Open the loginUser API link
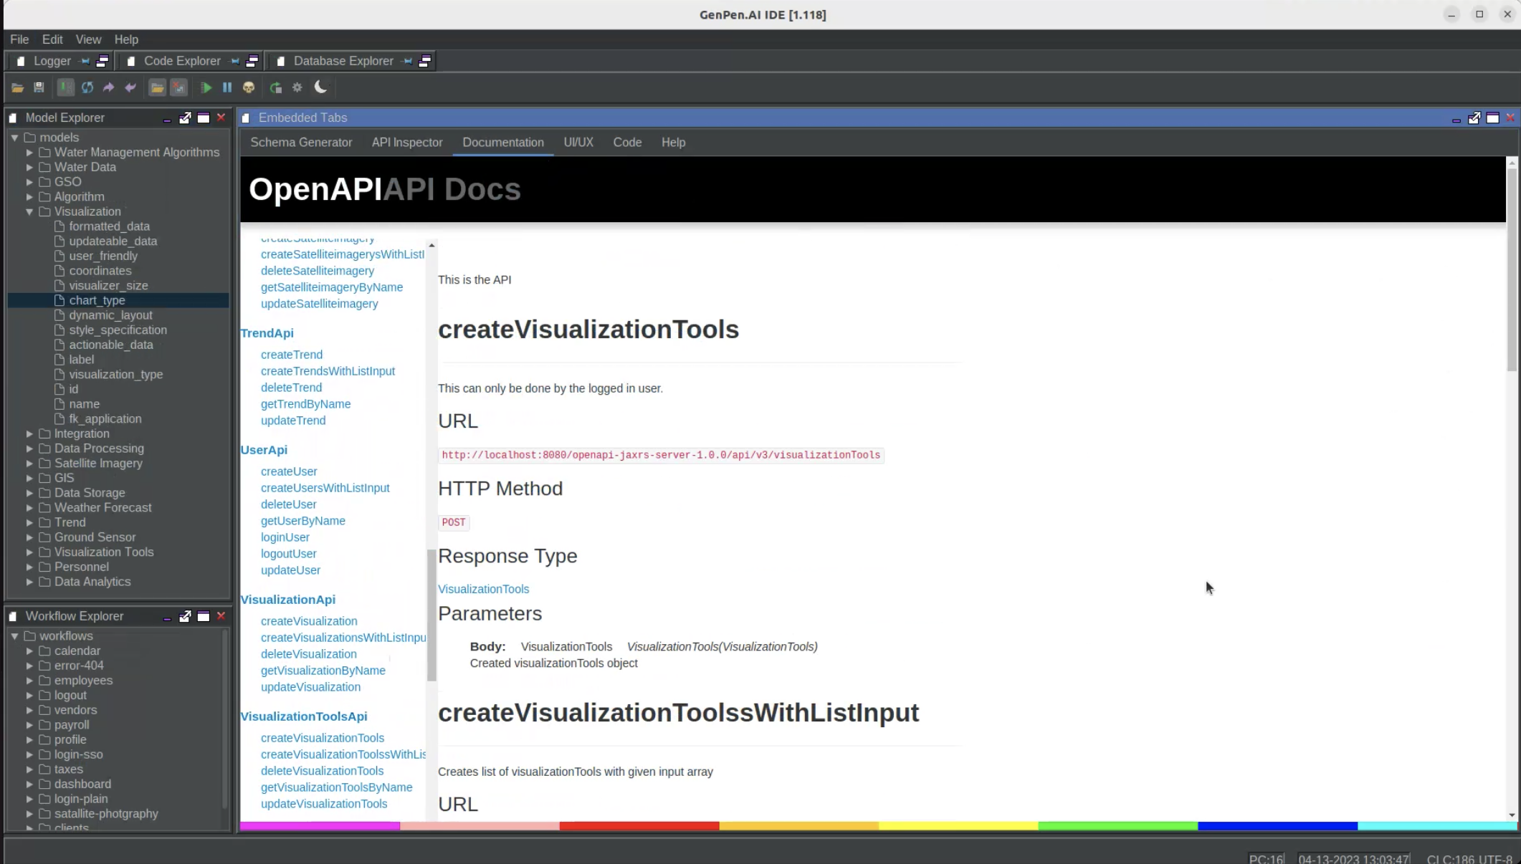Image resolution: width=1521 pixels, height=864 pixels. [285, 537]
